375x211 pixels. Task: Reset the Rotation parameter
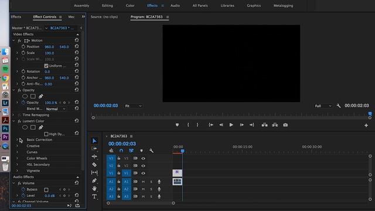77,72
